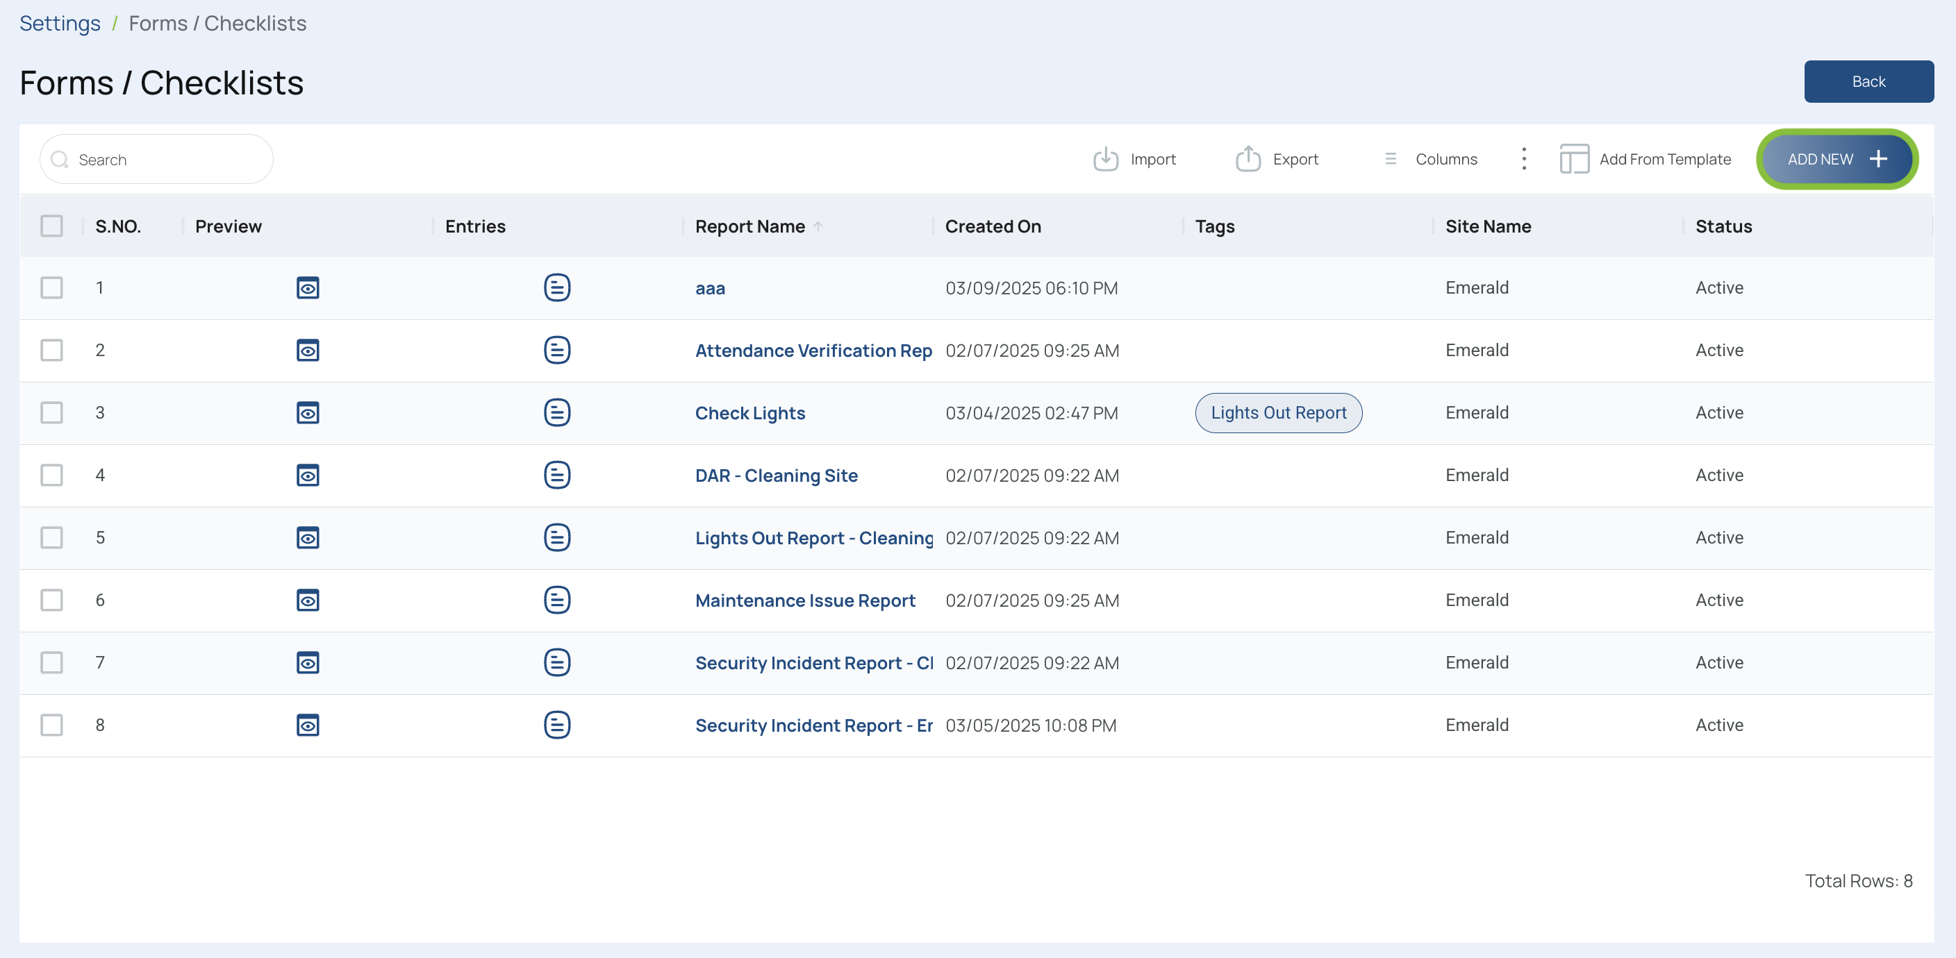The height and width of the screenshot is (958, 1956).
Task: Open preview for Maintenance Issue Report
Action: tap(308, 600)
